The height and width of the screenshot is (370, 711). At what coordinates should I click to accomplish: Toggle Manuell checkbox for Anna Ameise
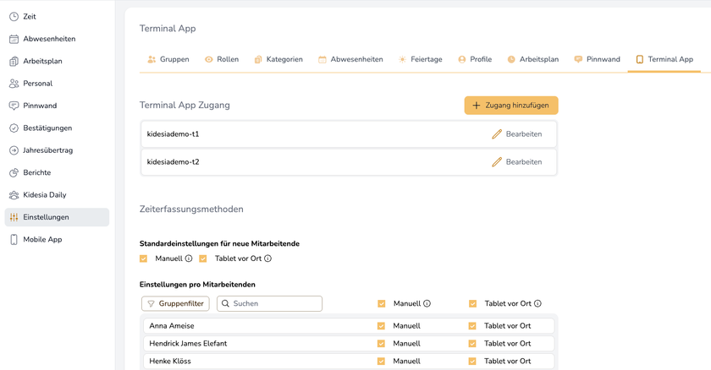381,325
